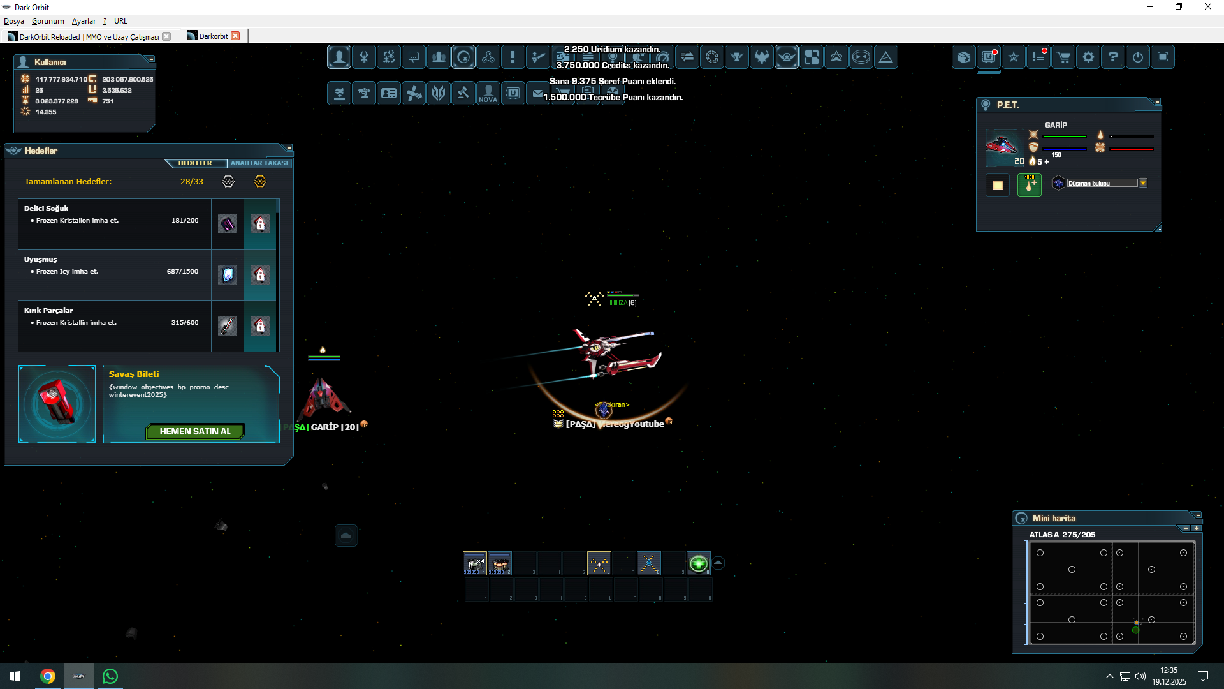1224x689 pixels.
Task: Click the favorites star icon at top right
Action: tap(1014, 57)
